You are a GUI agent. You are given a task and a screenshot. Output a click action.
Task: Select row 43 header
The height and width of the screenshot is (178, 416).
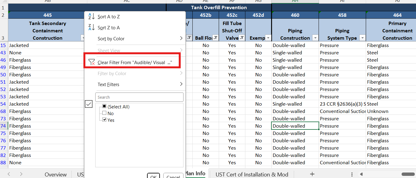(4, 53)
